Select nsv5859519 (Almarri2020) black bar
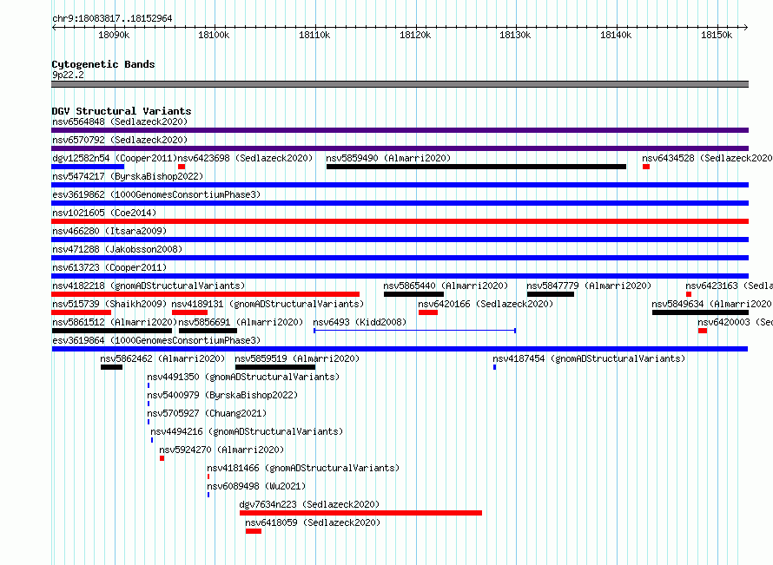This screenshot has width=773, height=565. click(275, 367)
